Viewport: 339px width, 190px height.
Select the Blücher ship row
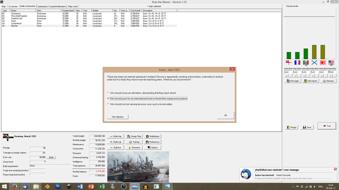click(26, 26)
